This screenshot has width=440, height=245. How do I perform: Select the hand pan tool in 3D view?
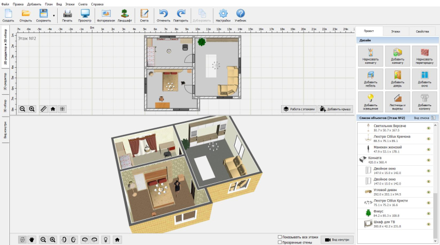tap(32, 239)
